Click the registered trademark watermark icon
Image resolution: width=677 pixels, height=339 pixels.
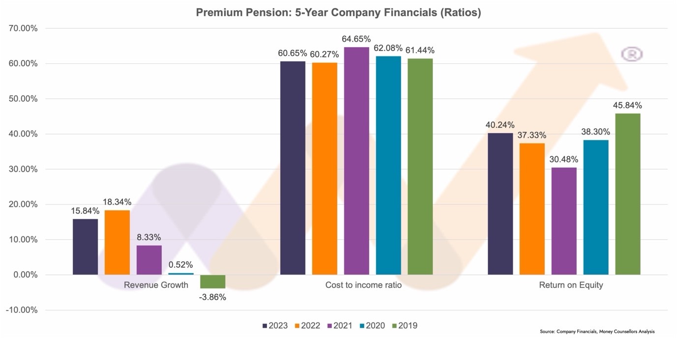pyautogui.click(x=632, y=54)
